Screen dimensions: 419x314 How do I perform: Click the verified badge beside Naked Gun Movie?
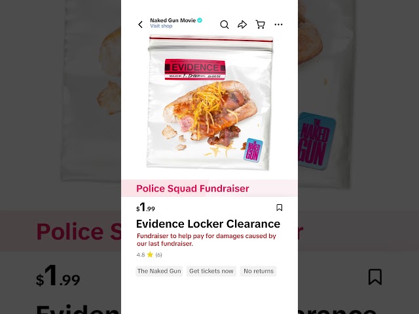[x=200, y=20]
